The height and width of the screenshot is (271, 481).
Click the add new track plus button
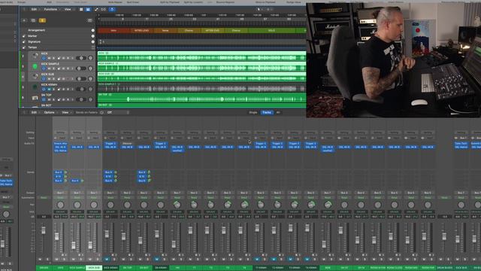(x=24, y=20)
